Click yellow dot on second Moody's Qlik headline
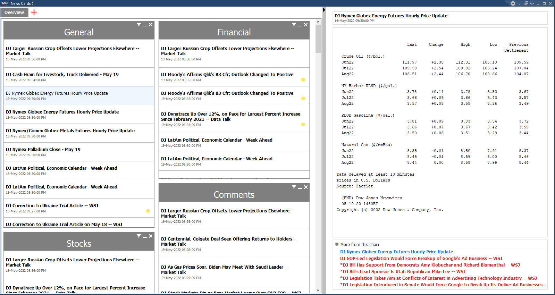The image size is (555, 295). point(303,99)
